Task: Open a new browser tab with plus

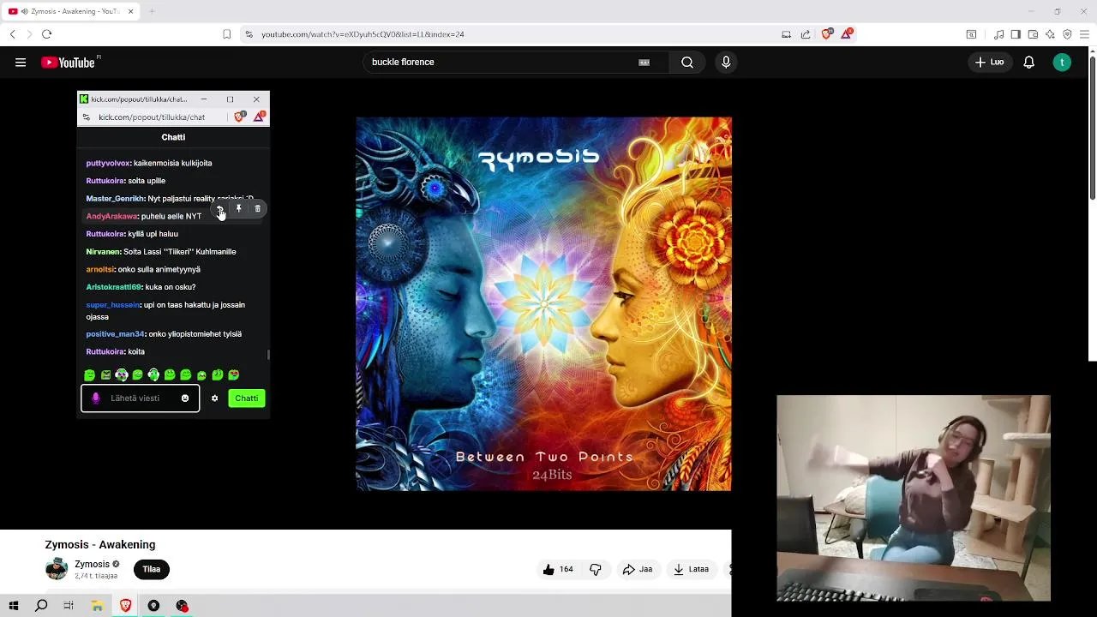Action: pyautogui.click(x=152, y=11)
